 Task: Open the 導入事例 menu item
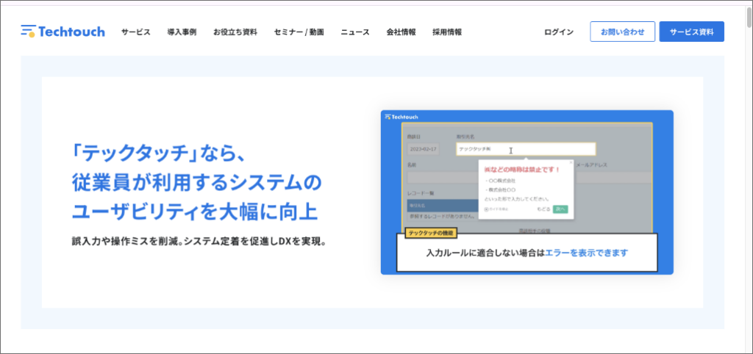point(182,32)
